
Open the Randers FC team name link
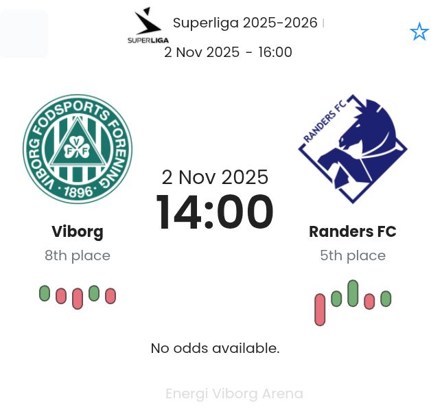click(353, 231)
